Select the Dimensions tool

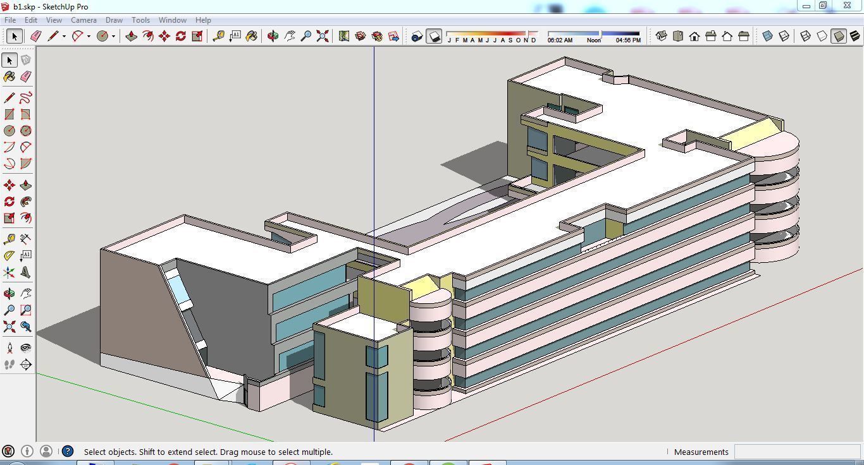(x=26, y=239)
